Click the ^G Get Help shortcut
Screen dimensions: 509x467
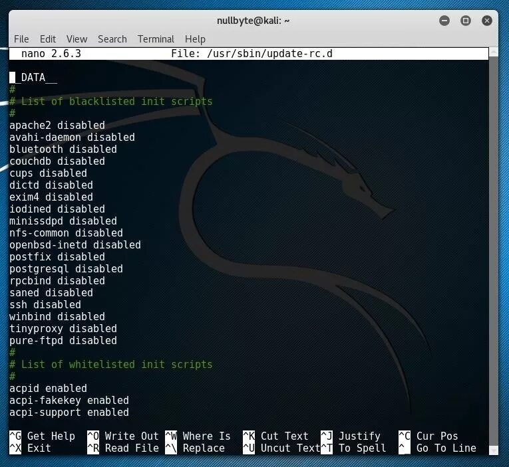(x=42, y=436)
